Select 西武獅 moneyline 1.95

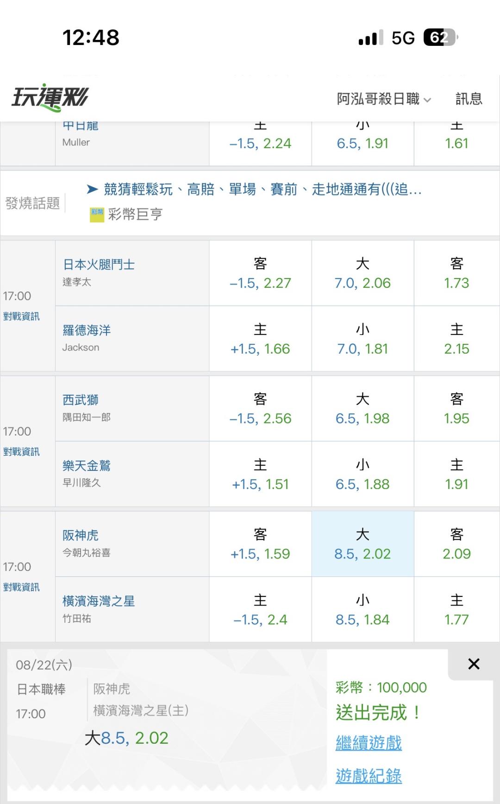click(457, 408)
